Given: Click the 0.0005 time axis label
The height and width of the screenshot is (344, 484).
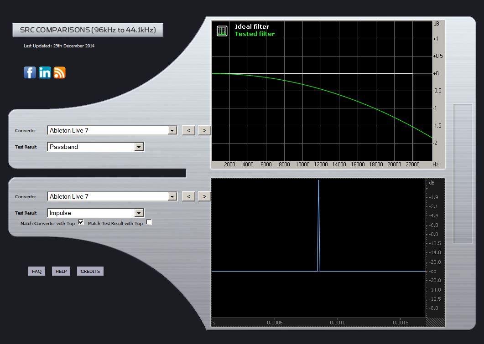Looking at the screenshot, I should click(x=275, y=323).
